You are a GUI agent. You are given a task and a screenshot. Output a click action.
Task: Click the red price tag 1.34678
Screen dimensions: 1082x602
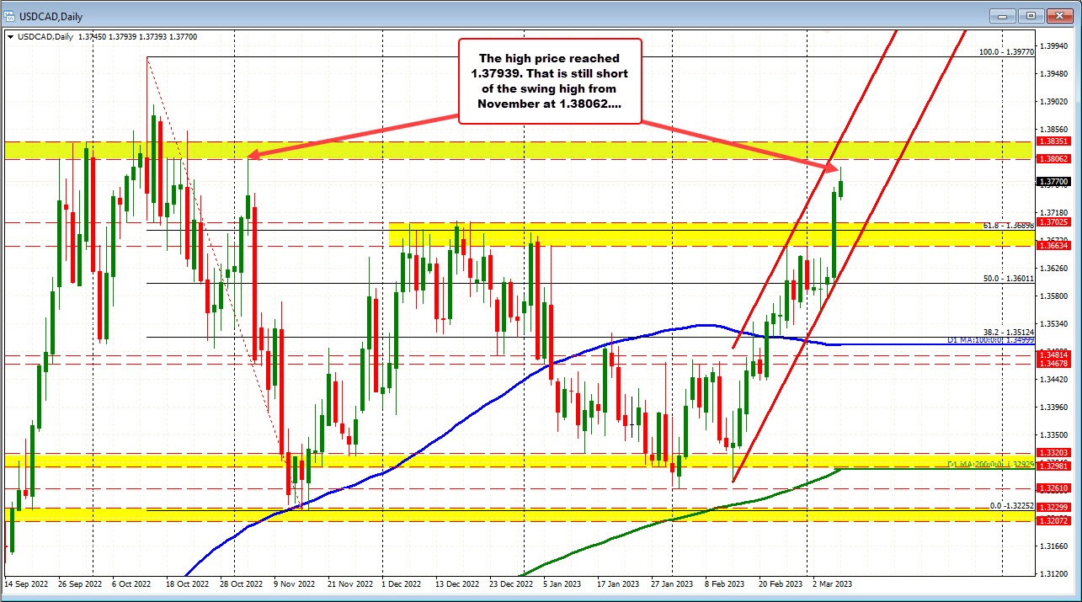click(x=1053, y=364)
